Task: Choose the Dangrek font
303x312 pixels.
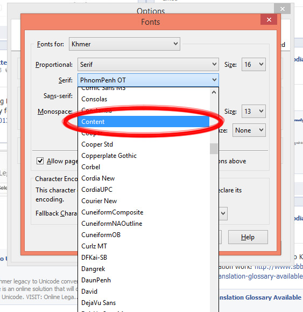Action: 144,269
